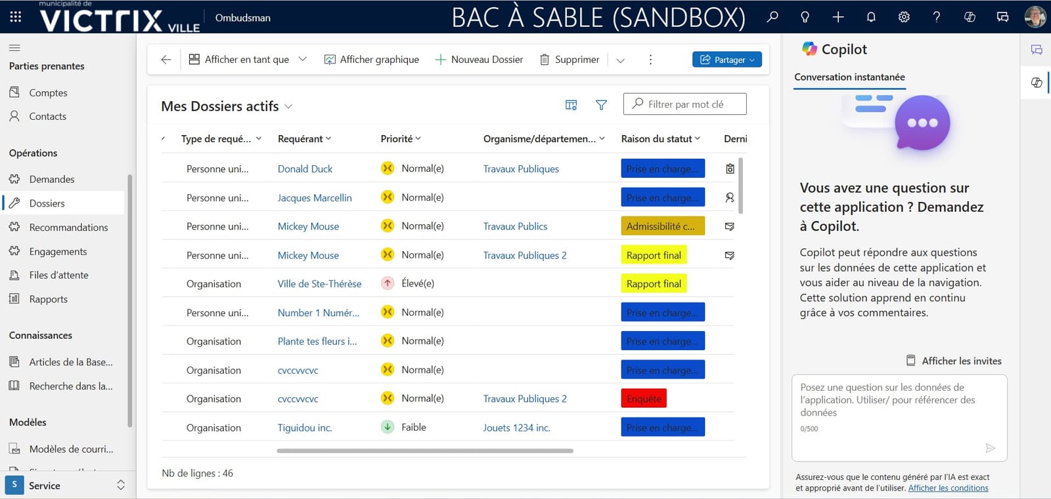The width and height of the screenshot is (1051, 499).
Task: Go back using the back arrow
Action: [166, 60]
